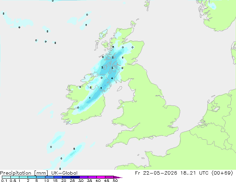Viewport: 236px width, 182px height.
Task: Click the '35' legend scale label
Action: [x=89, y=181]
